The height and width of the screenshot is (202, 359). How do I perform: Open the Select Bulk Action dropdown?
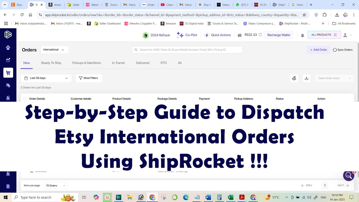pos(334,78)
